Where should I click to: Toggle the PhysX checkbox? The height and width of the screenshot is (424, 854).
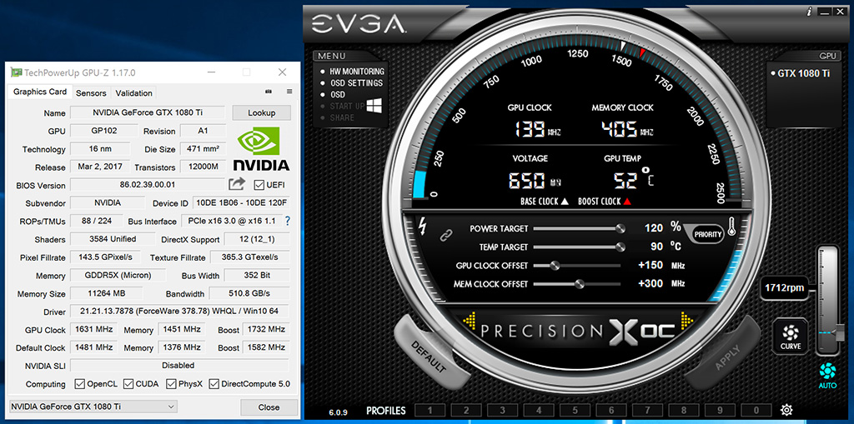[x=171, y=384]
